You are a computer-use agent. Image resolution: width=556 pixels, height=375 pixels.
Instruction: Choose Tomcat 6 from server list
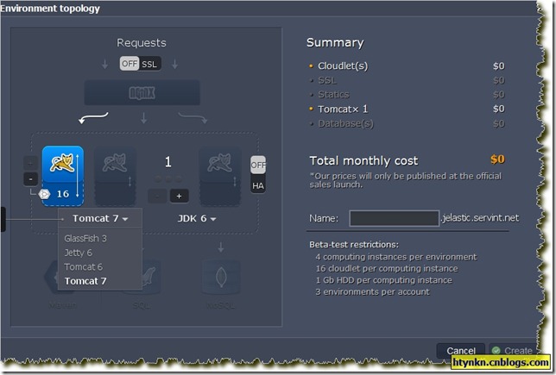[84, 266]
